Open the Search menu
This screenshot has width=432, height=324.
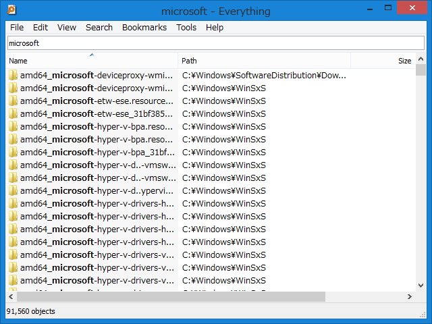[99, 28]
